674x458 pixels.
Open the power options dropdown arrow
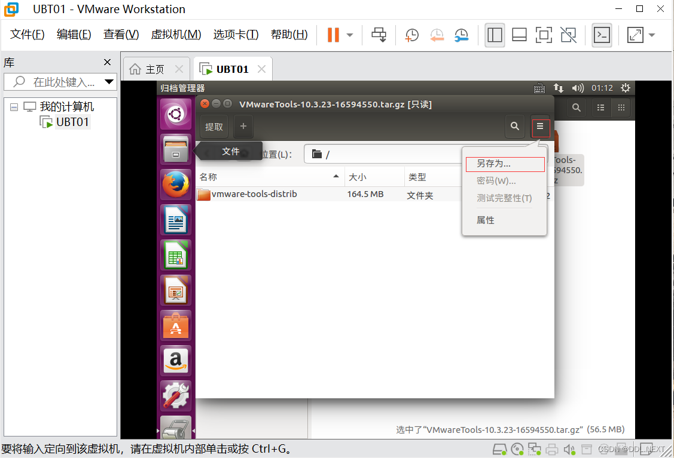click(x=350, y=35)
